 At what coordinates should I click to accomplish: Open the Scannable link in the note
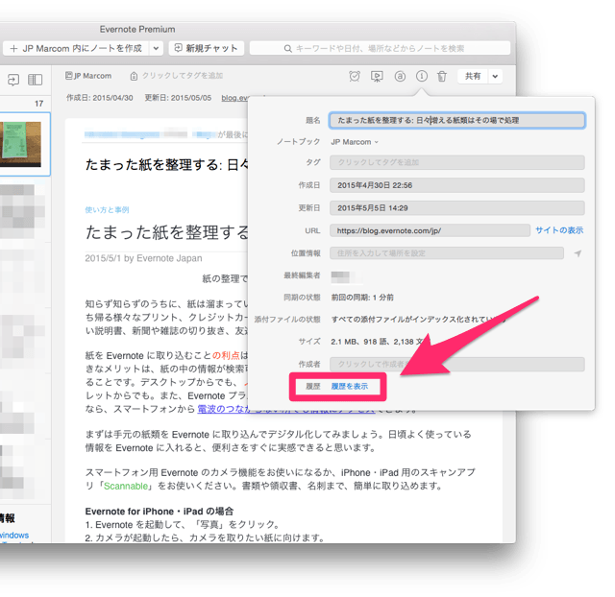pyautogui.click(x=126, y=486)
